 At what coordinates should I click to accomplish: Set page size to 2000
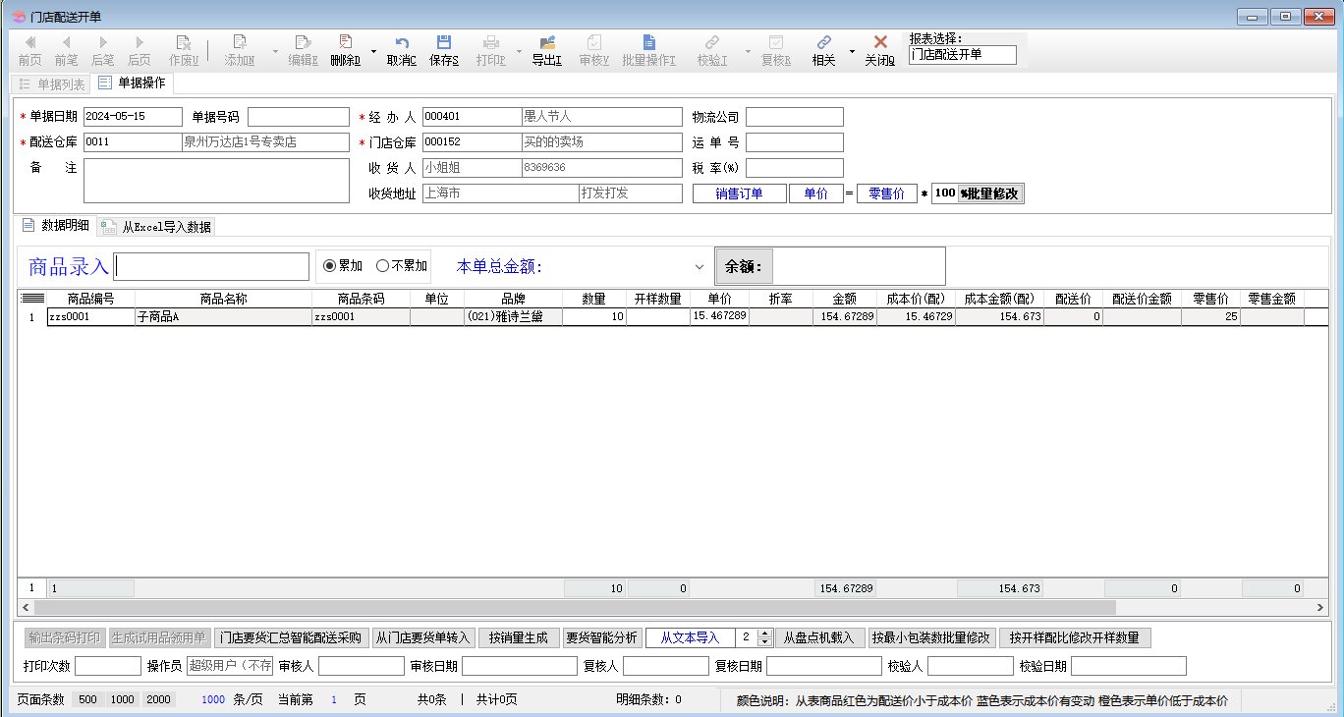pos(157,699)
